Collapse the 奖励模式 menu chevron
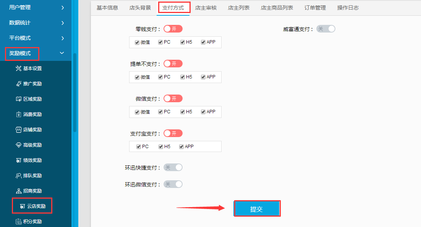Viewport: 421px width, 227px height. [62, 53]
